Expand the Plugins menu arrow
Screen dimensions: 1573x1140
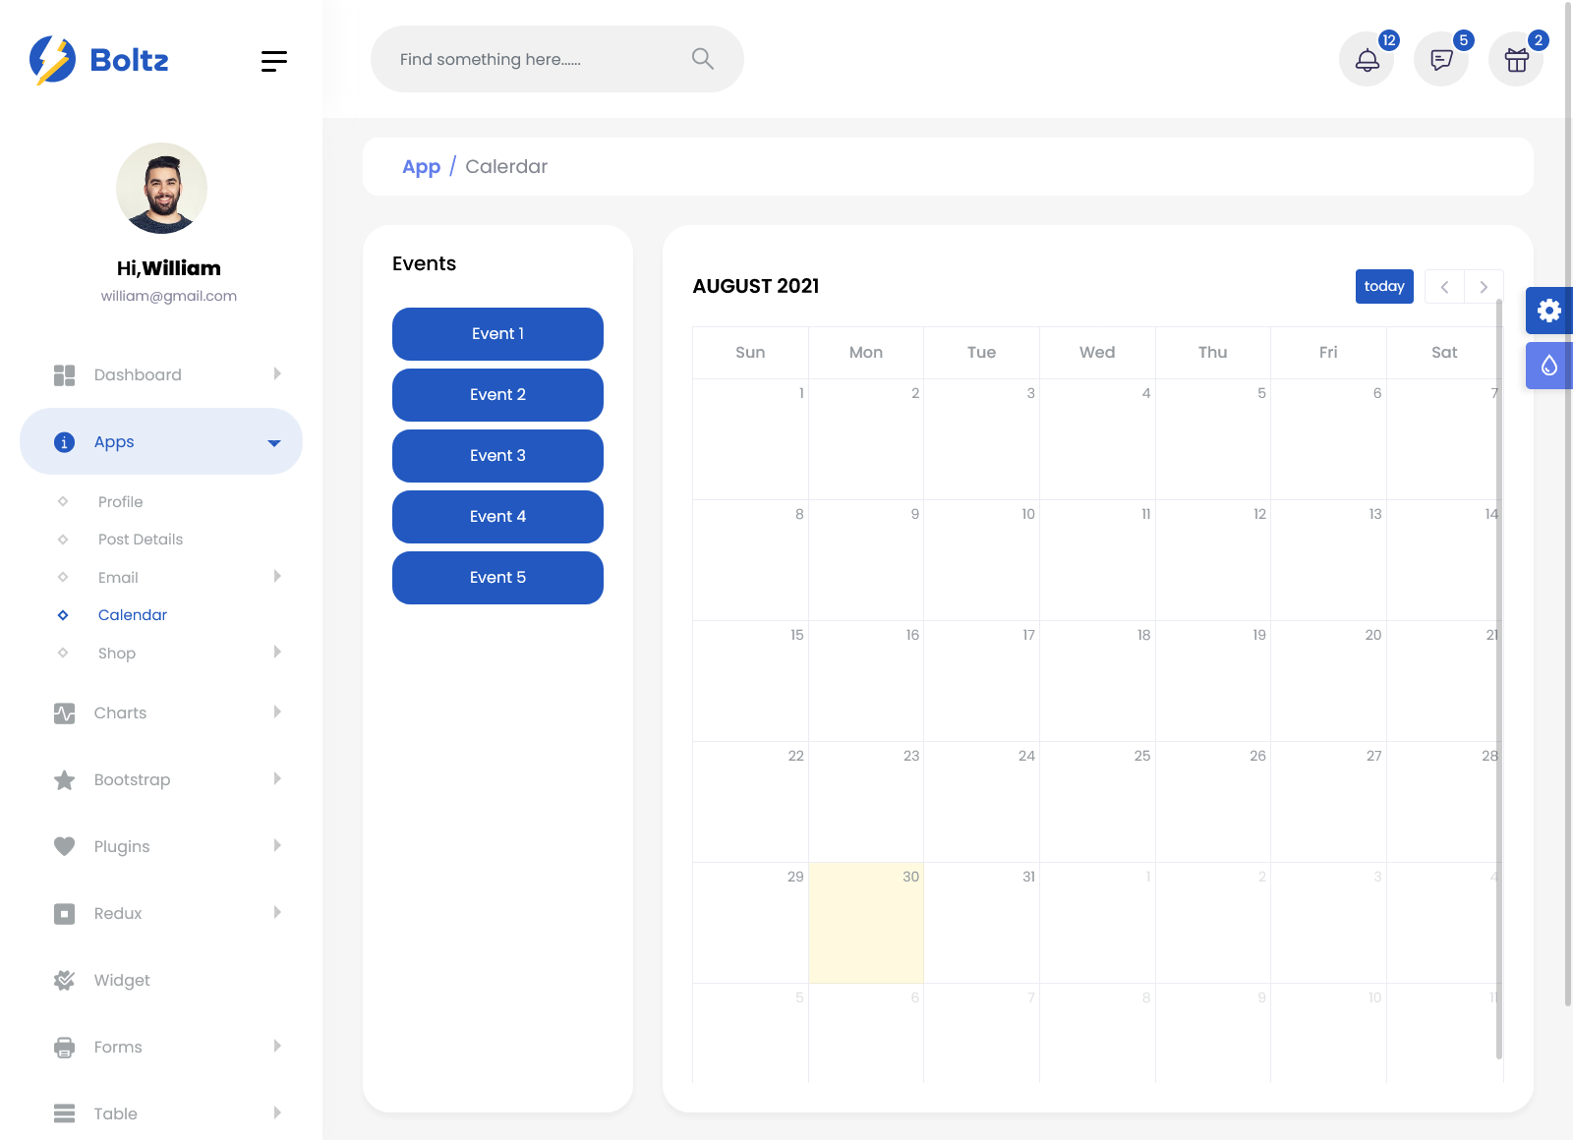[277, 845]
